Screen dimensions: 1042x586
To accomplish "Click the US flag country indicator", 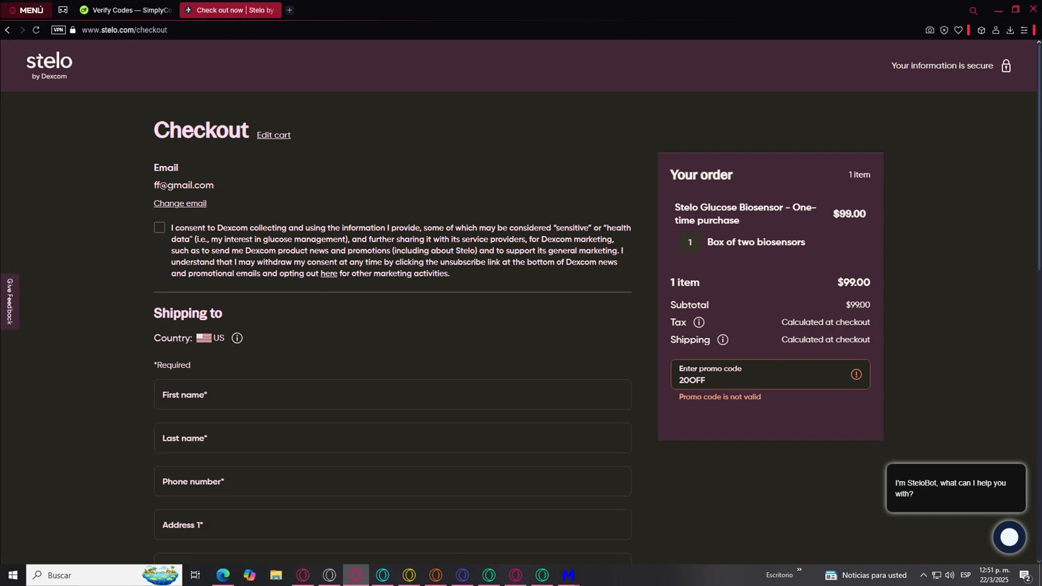I will pos(204,338).
